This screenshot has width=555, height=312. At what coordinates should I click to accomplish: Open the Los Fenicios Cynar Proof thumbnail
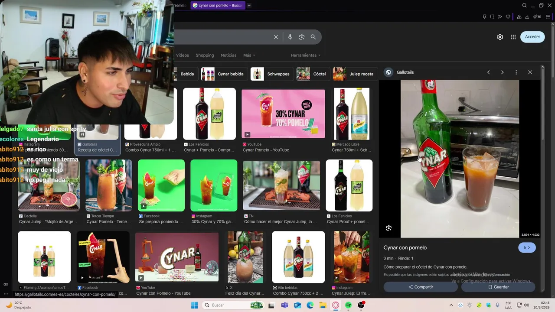tap(349, 185)
